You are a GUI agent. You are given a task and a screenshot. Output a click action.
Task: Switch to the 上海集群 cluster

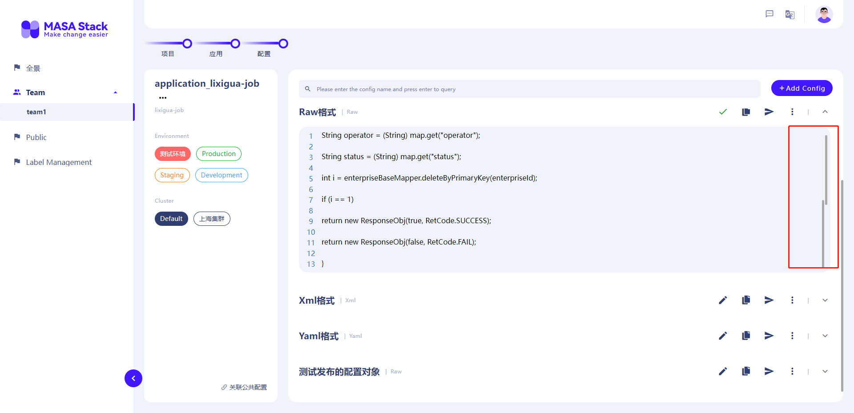pyautogui.click(x=212, y=218)
